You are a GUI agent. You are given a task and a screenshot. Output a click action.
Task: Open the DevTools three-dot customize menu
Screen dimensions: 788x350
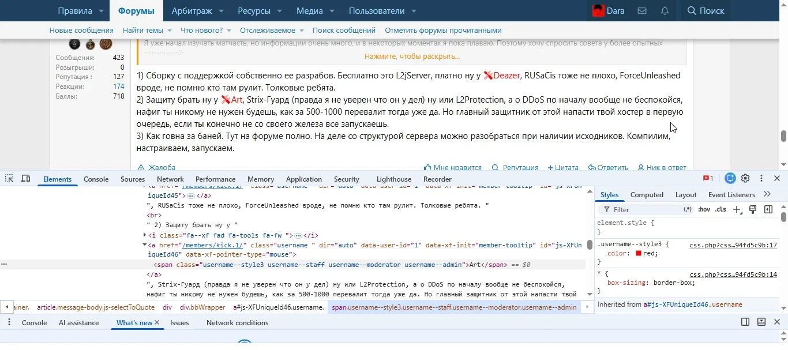click(761, 179)
